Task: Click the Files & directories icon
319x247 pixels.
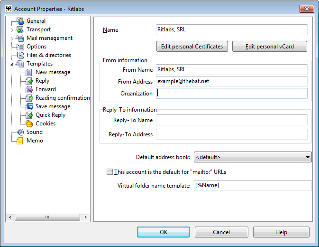Action: 20,55
